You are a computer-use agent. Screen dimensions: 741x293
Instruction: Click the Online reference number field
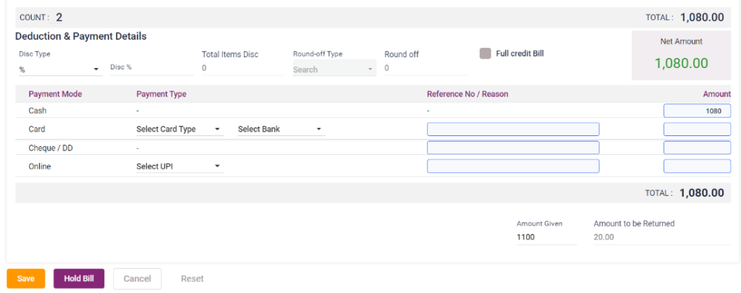(x=513, y=166)
